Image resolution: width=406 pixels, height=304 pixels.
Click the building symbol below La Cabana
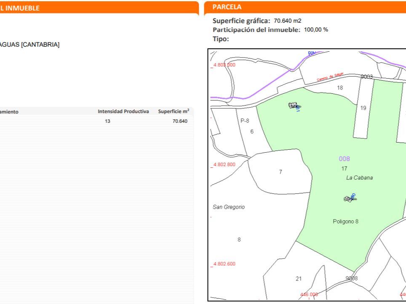pyautogui.click(x=350, y=198)
